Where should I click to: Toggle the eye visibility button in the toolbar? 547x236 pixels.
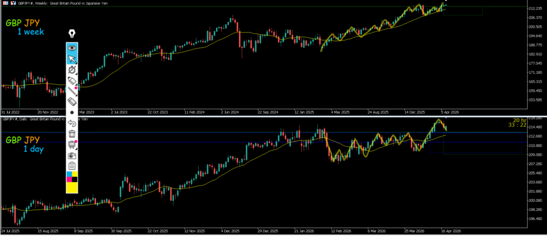pyautogui.click(x=72, y=47)
